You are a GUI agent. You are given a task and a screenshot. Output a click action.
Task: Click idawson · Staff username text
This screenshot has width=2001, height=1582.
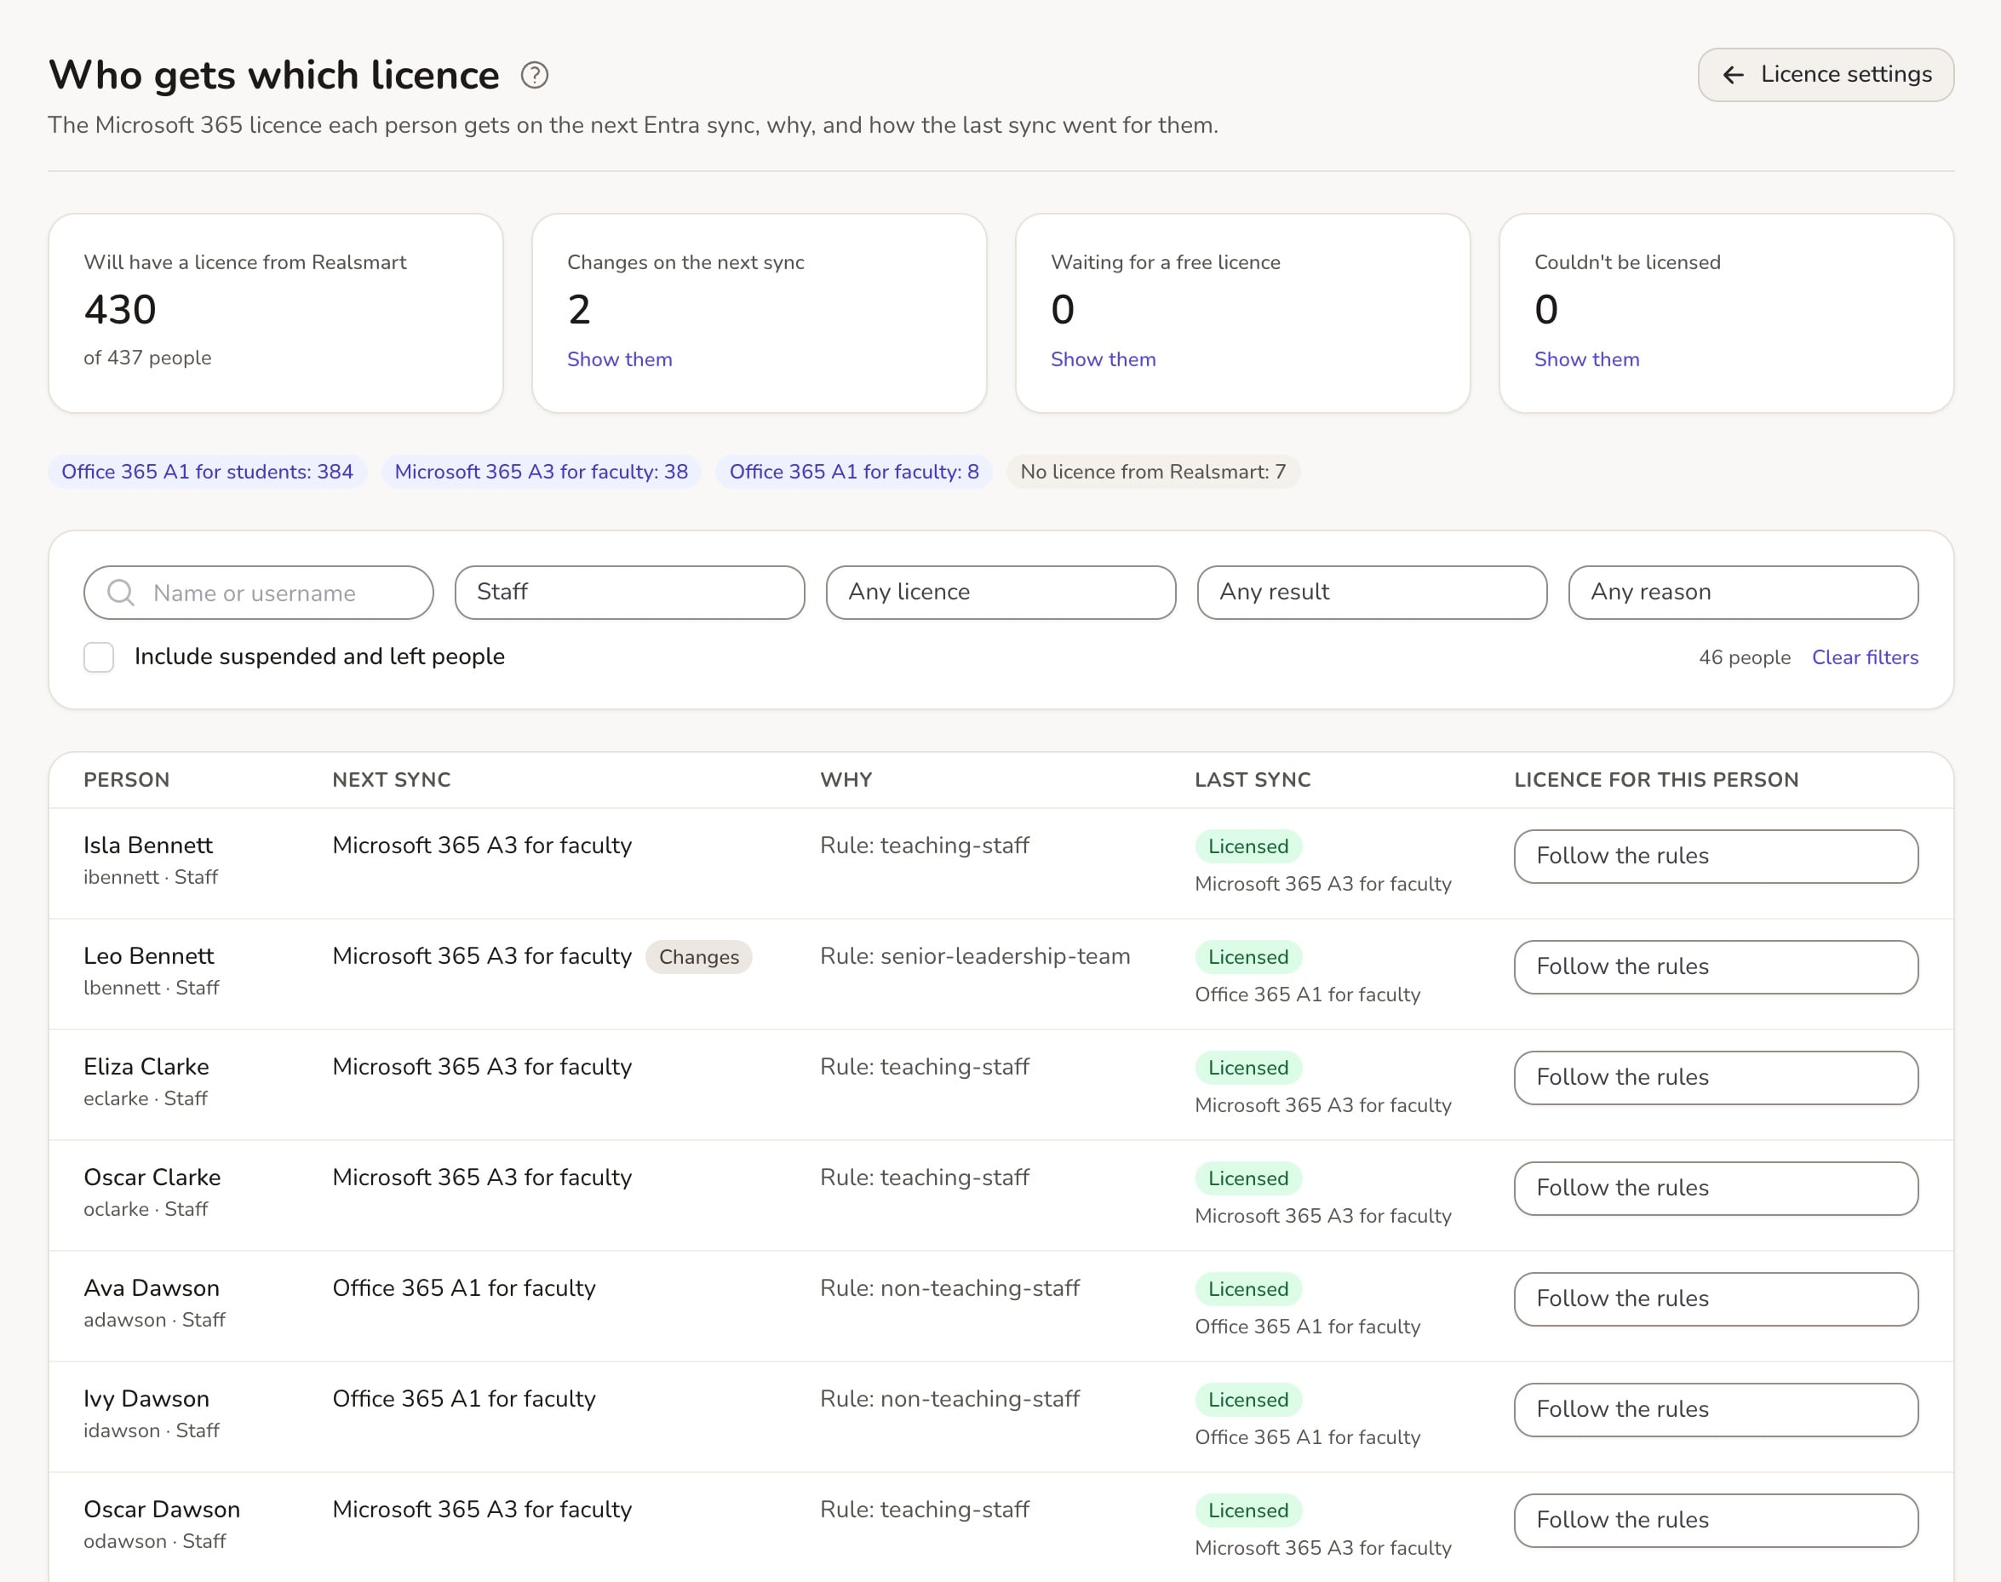(x=151, y=1431)
